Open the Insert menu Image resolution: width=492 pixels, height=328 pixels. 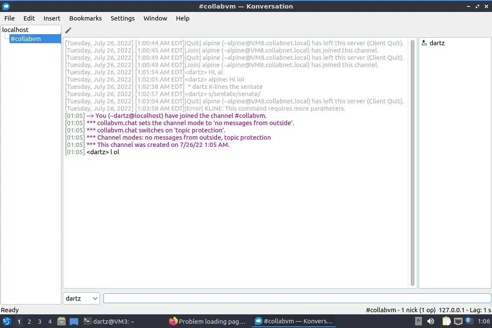point(52,18)
